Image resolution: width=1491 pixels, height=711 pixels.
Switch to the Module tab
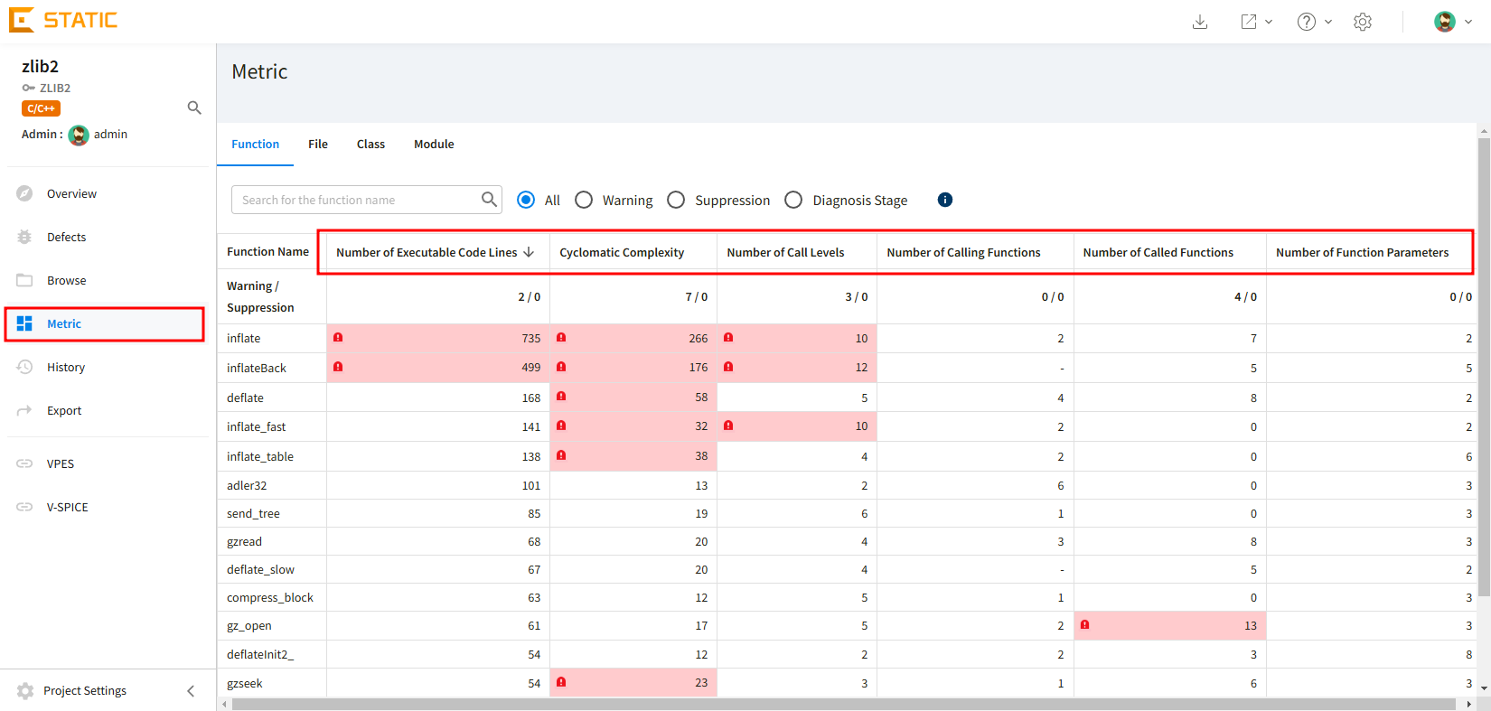pyautogui.click(x=434, y=145)
